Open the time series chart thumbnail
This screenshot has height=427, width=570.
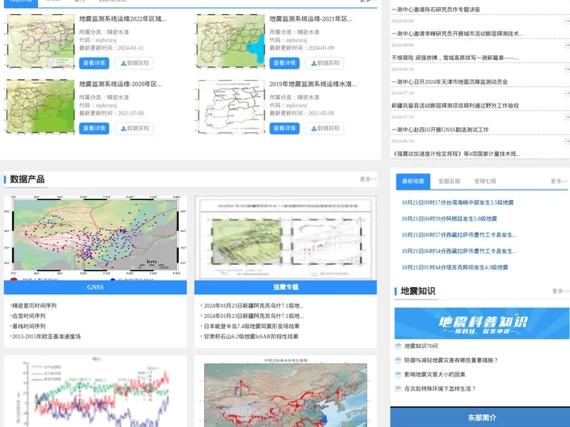(x=95, y=391)
